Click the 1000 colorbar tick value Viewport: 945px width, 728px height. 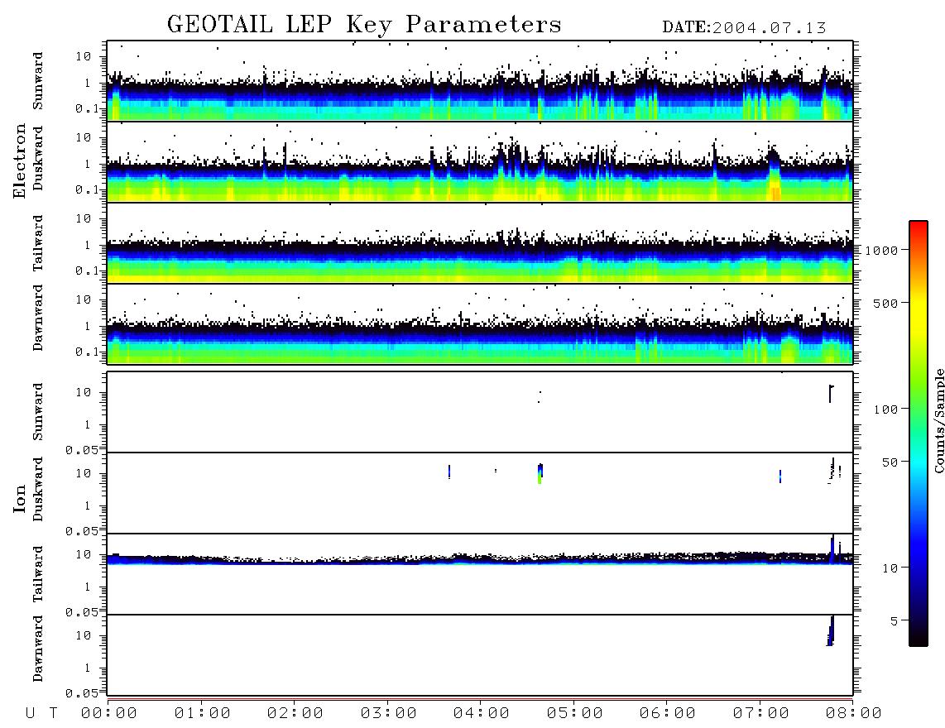[882, 251]
